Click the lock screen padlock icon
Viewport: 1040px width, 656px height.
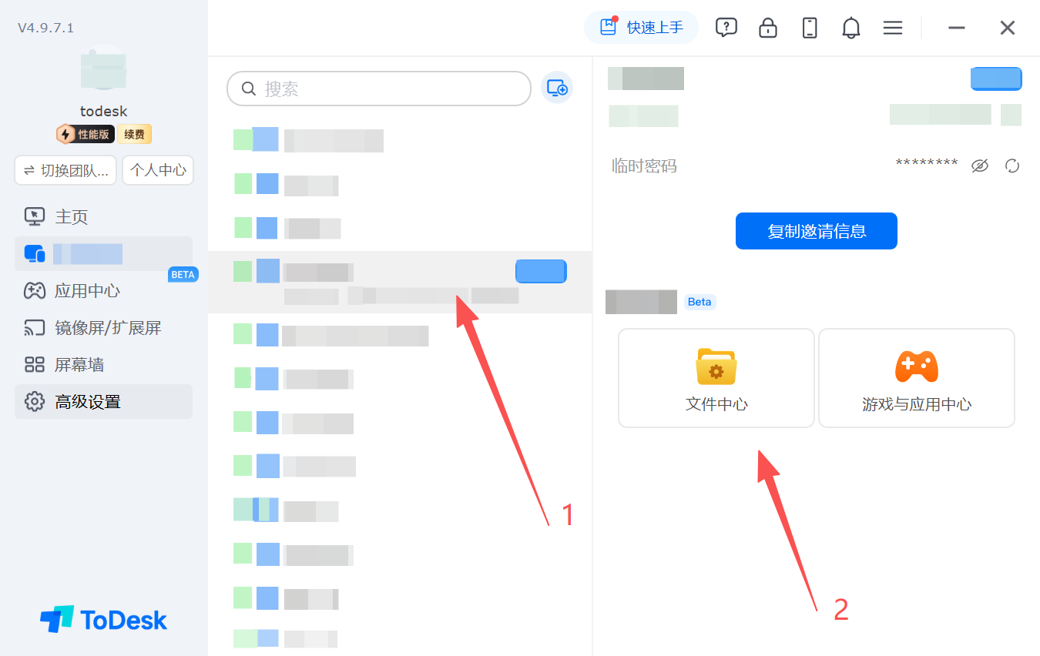pos(768,28)
